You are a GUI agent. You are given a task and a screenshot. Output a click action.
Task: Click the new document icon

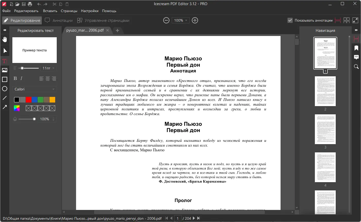(x=11, y=4)
